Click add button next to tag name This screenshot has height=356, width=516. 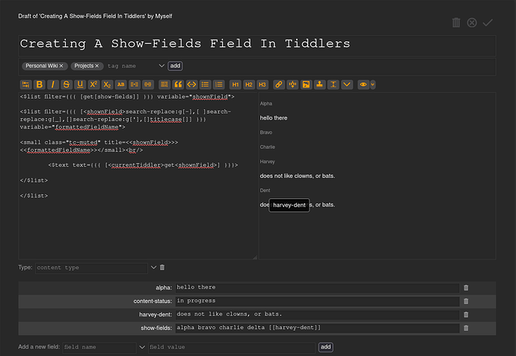click(x=175, y=66)
